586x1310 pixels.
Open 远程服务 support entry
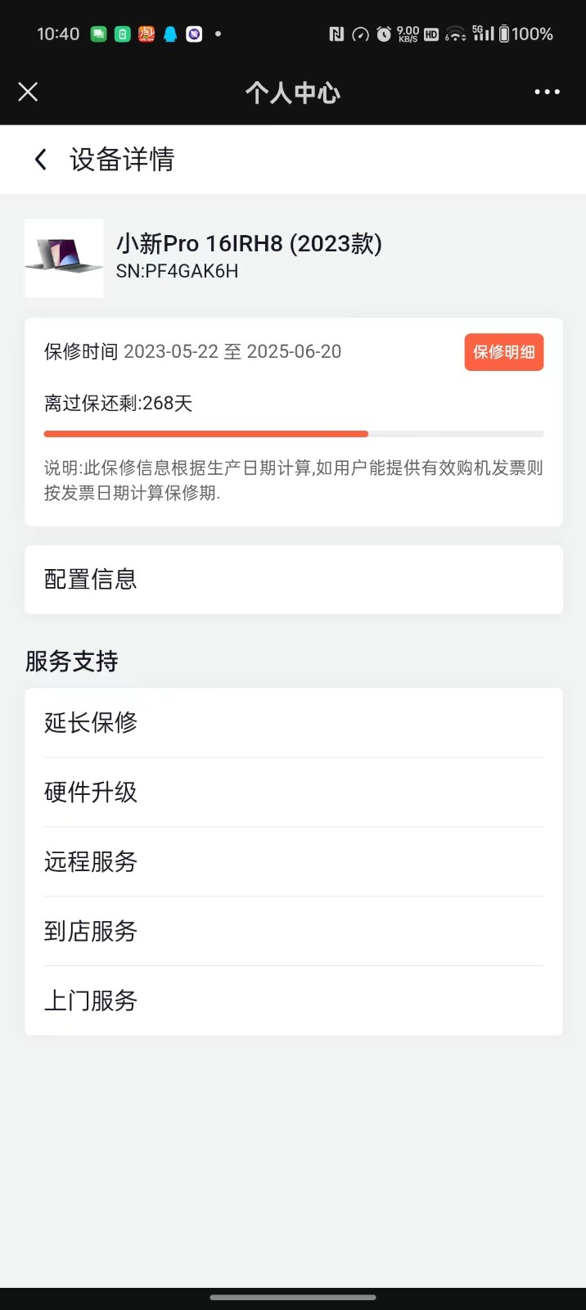coord(294,862)
